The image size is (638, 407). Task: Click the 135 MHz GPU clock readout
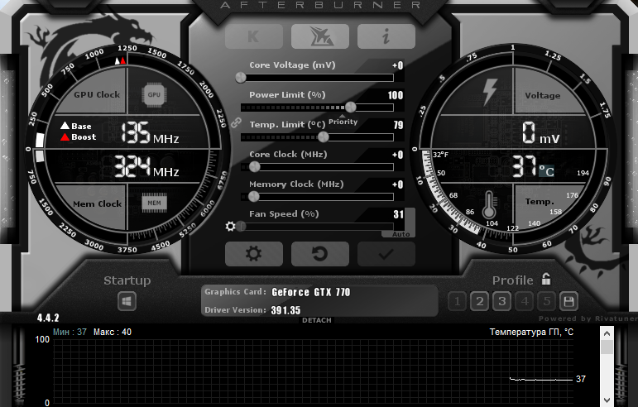(150, 133)
